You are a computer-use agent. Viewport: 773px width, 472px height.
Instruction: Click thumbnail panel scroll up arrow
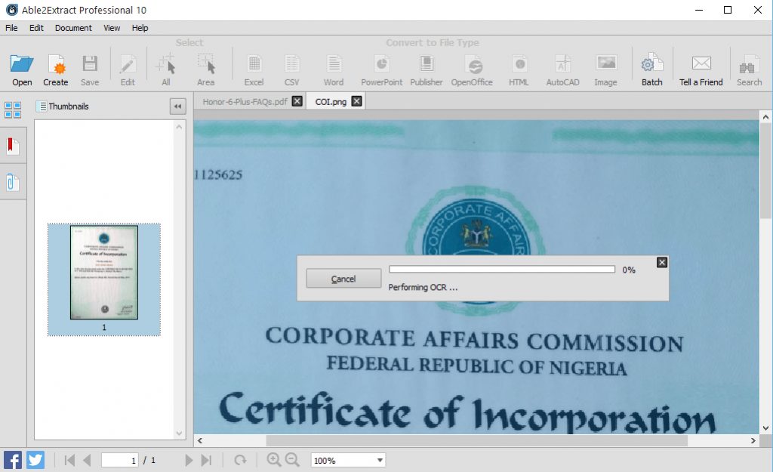click(179, 127)
